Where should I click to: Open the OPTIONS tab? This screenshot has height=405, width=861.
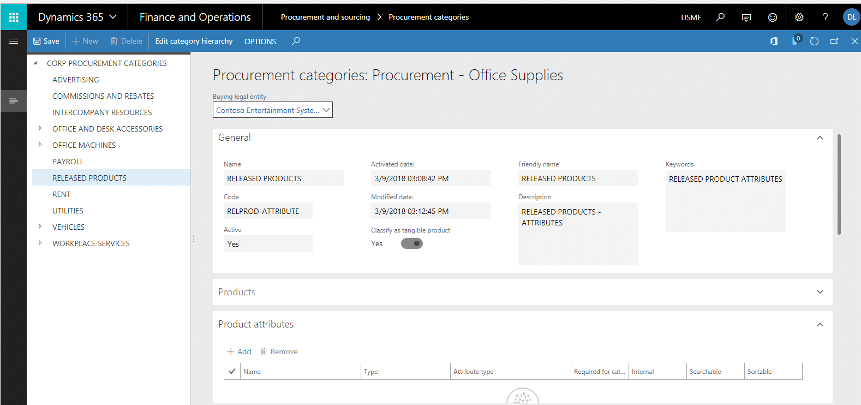(260, 41)
